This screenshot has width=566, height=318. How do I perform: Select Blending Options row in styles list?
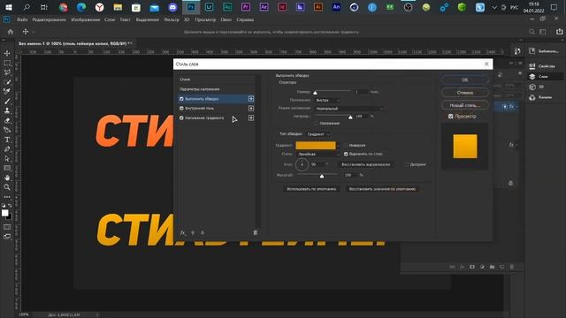[x=216, y=89]
